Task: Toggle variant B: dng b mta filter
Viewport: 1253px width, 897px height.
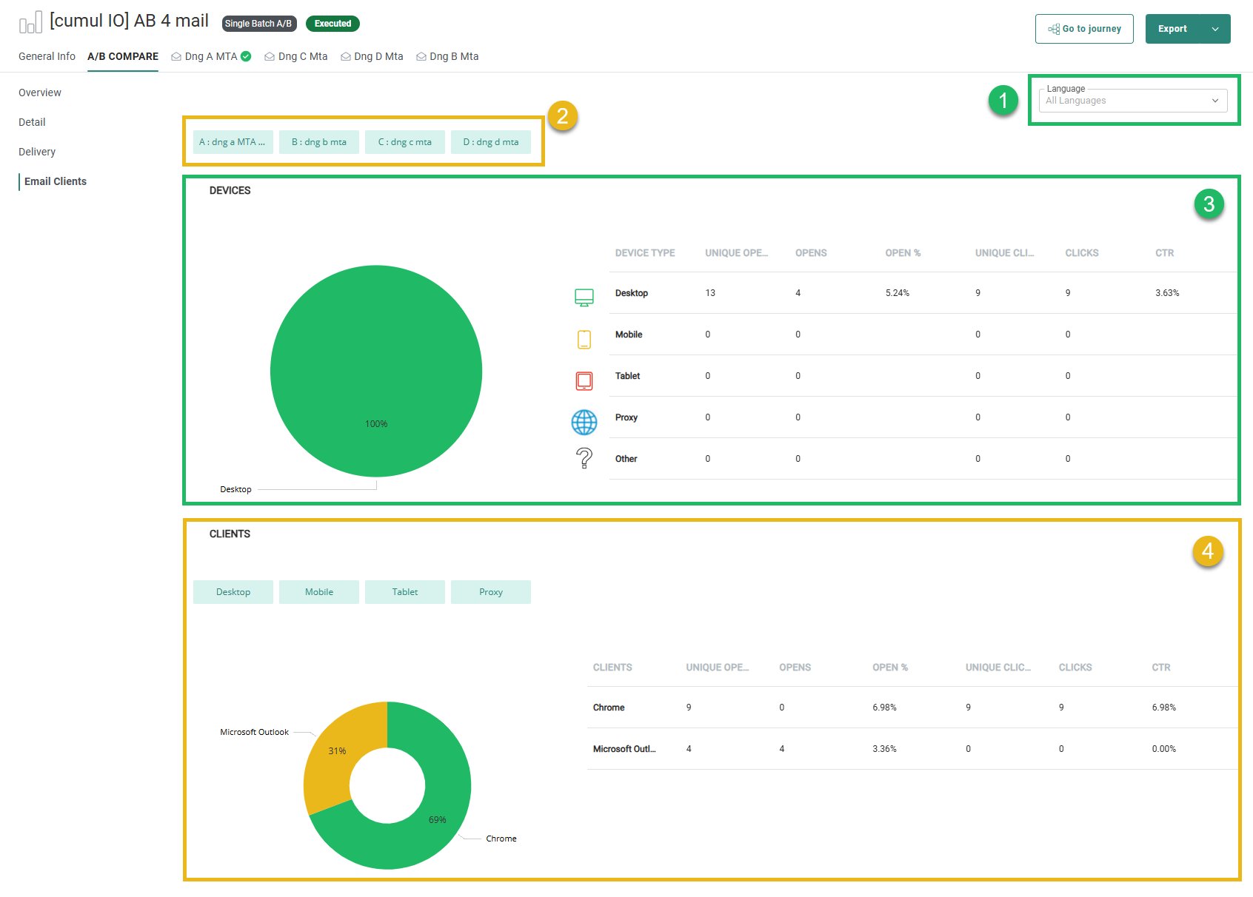Action: (318, 142)
